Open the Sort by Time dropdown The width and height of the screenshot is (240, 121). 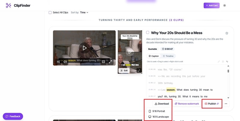tap(84, 13)
